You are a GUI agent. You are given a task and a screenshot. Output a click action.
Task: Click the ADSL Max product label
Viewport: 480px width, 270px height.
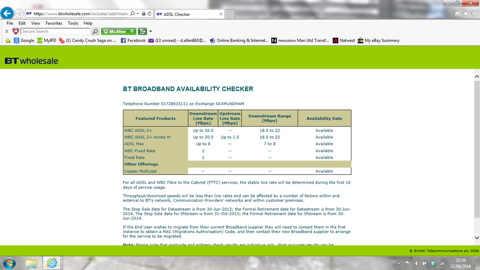click(134, 144)
